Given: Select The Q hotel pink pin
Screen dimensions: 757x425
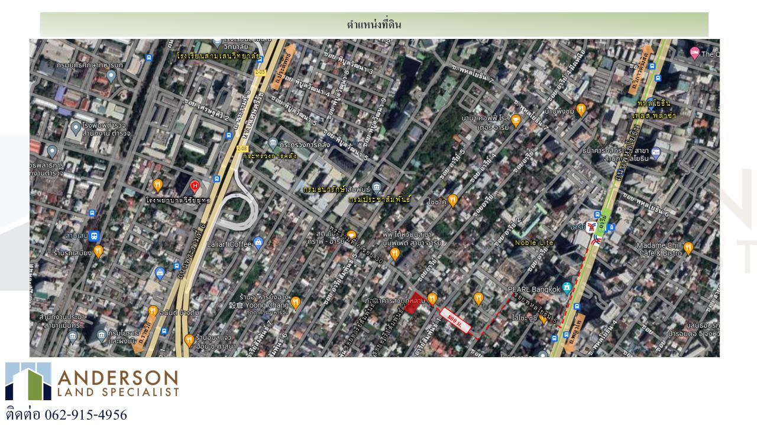Looking at the screenshot, I should pos(695,53).
